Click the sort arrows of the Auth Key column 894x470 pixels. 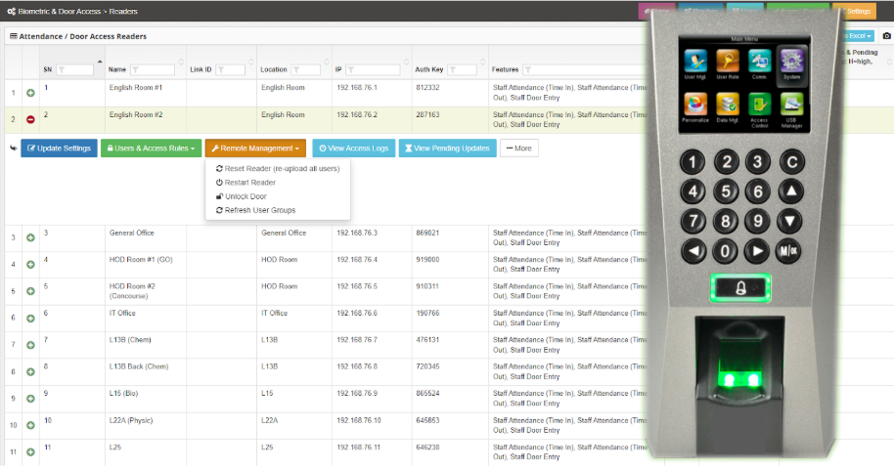tap(482, 62)
